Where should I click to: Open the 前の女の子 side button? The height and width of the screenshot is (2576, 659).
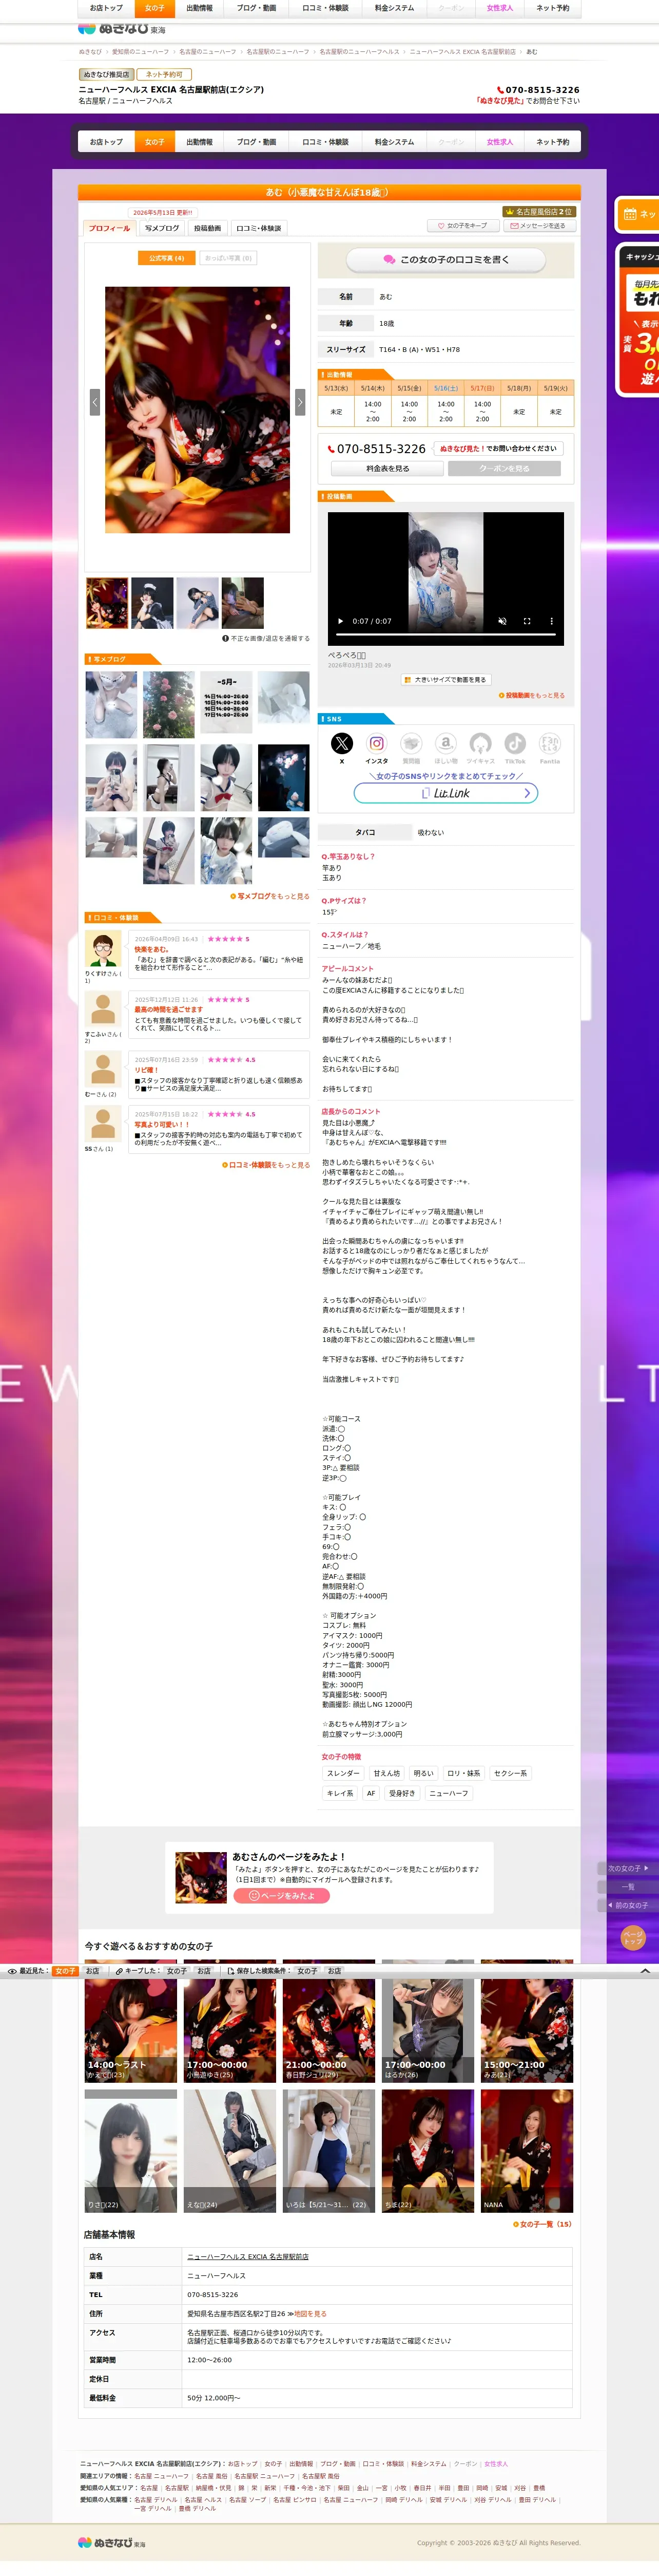[628, 1905]
